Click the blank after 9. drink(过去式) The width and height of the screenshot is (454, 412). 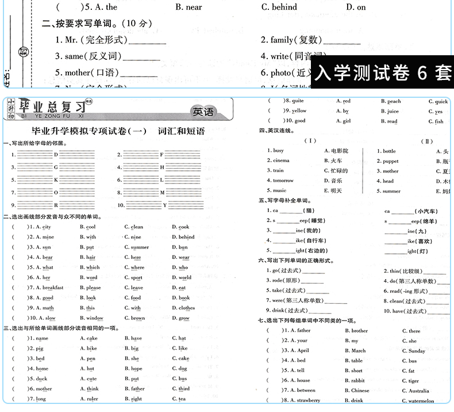(x=320, y=311)
